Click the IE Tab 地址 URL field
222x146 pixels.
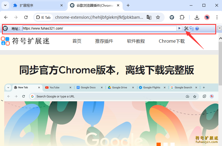(99, 28)
